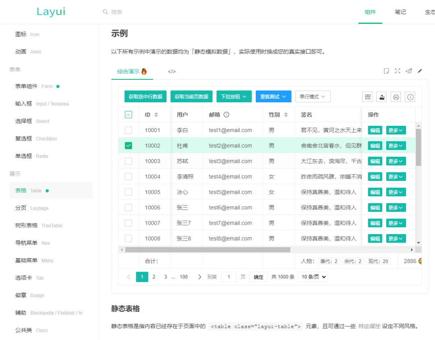
Task: Click the fullscreen expand icon above table
Action: point(398,71)
